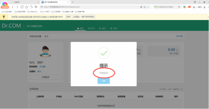The image size is (209, 109).
Task: Click the 保存 password save button
Action: click(x=68, y=17)
